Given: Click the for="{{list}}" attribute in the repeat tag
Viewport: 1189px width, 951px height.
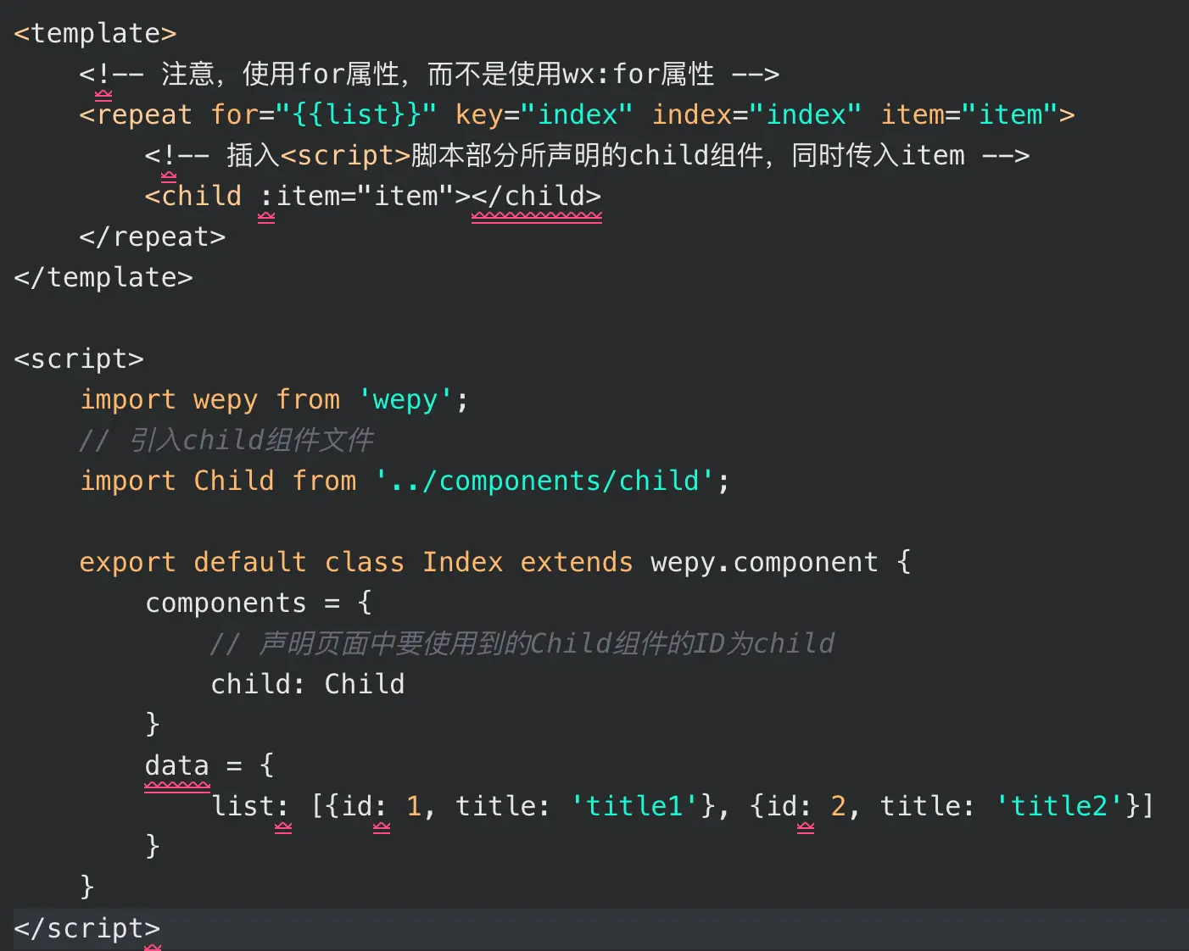Looking at the screenshot, I should pos(324,114).
